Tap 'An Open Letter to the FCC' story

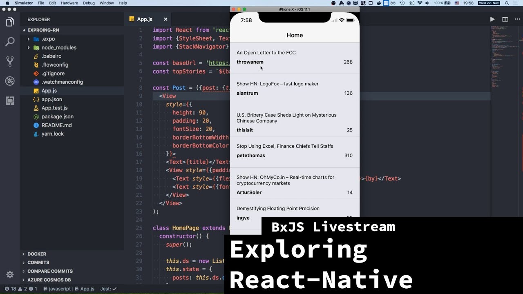295,58
